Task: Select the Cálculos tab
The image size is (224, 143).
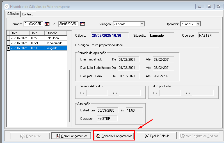Action: point(13,14)
